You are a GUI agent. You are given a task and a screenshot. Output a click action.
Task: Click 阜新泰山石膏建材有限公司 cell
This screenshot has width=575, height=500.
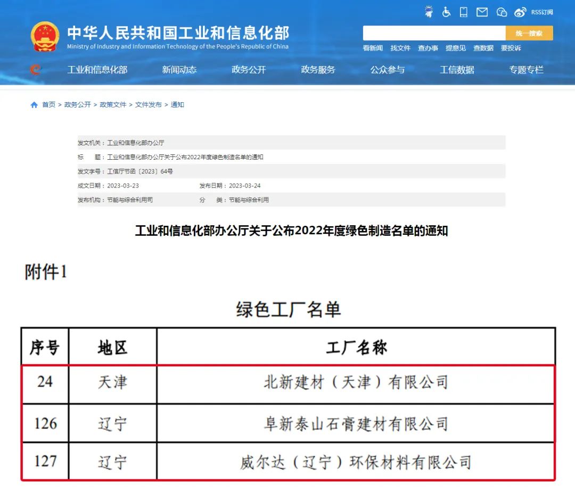[356, 424]
